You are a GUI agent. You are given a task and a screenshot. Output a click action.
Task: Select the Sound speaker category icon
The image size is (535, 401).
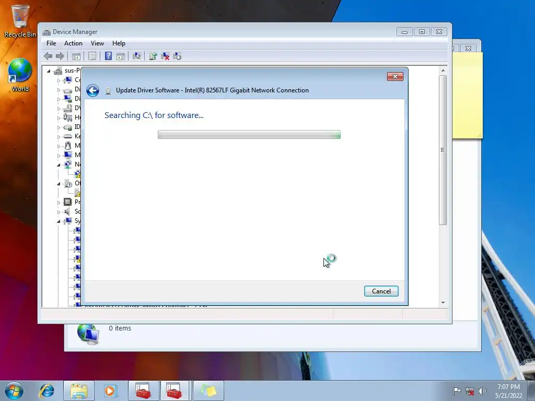click(67, 211)
